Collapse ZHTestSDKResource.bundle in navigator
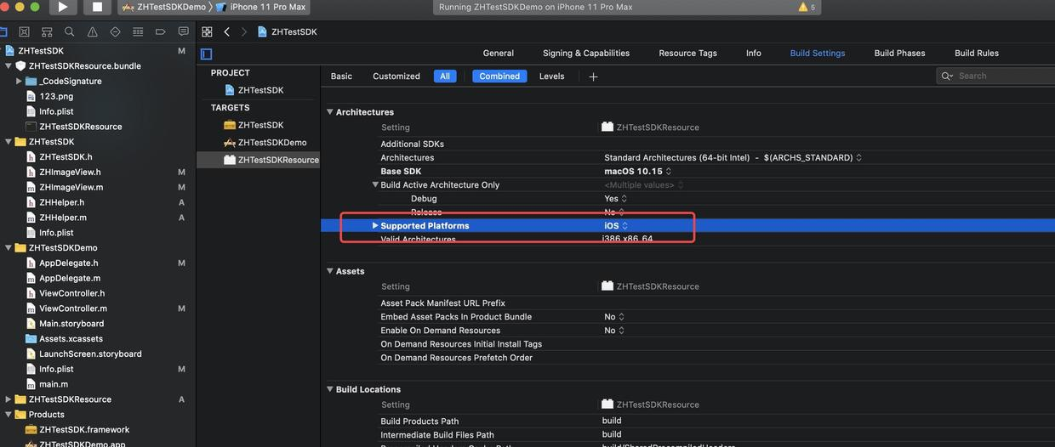1055x447 pixels. click(9, 65)
